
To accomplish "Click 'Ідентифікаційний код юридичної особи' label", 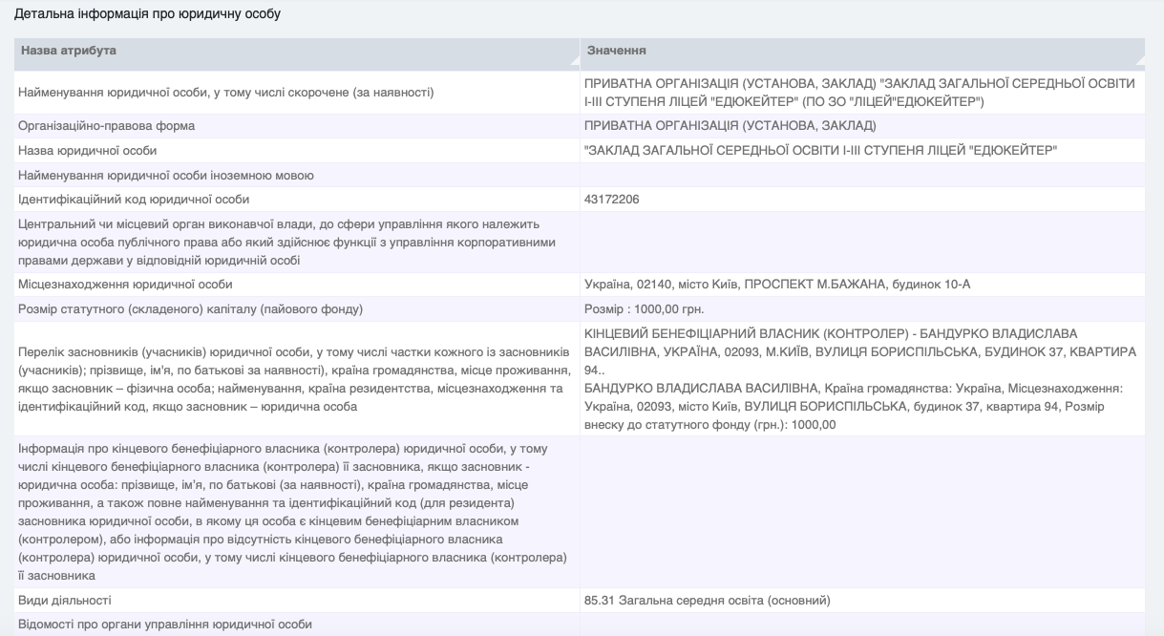I will pos(134,200).
